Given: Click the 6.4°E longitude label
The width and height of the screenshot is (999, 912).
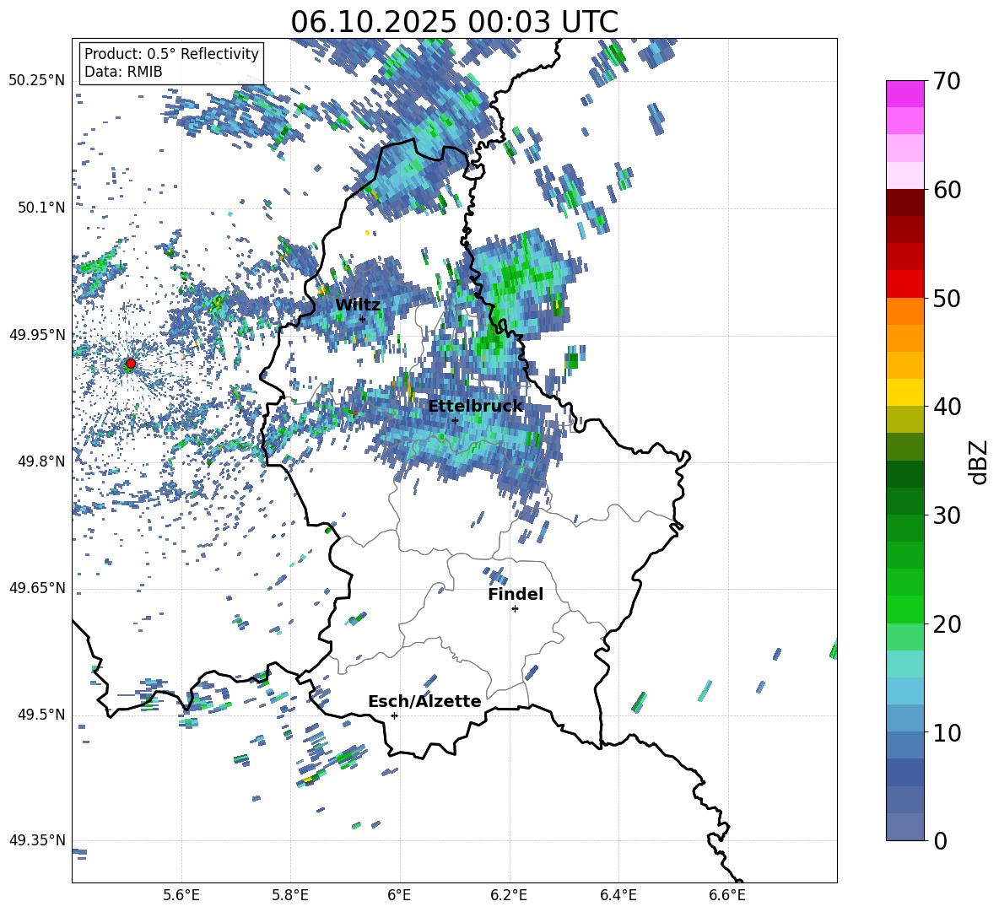Looking at the screenshot, I should tap(618, 895).
